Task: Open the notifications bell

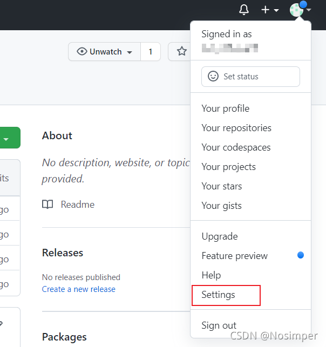Action: [243, 10]
